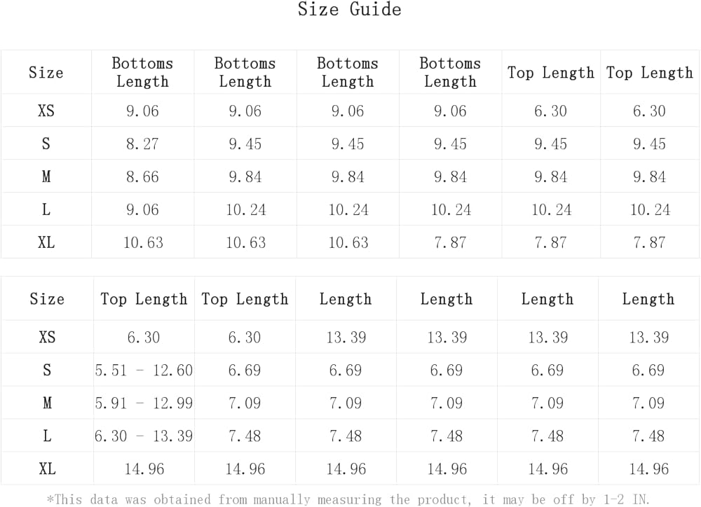The image size is (701, 507).
Task: Select the XL row label in the bottom table
Action: click(47, 468)
